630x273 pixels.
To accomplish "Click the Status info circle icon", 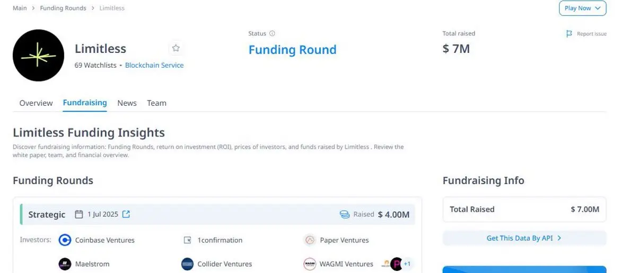I will [x=272, y=34].
